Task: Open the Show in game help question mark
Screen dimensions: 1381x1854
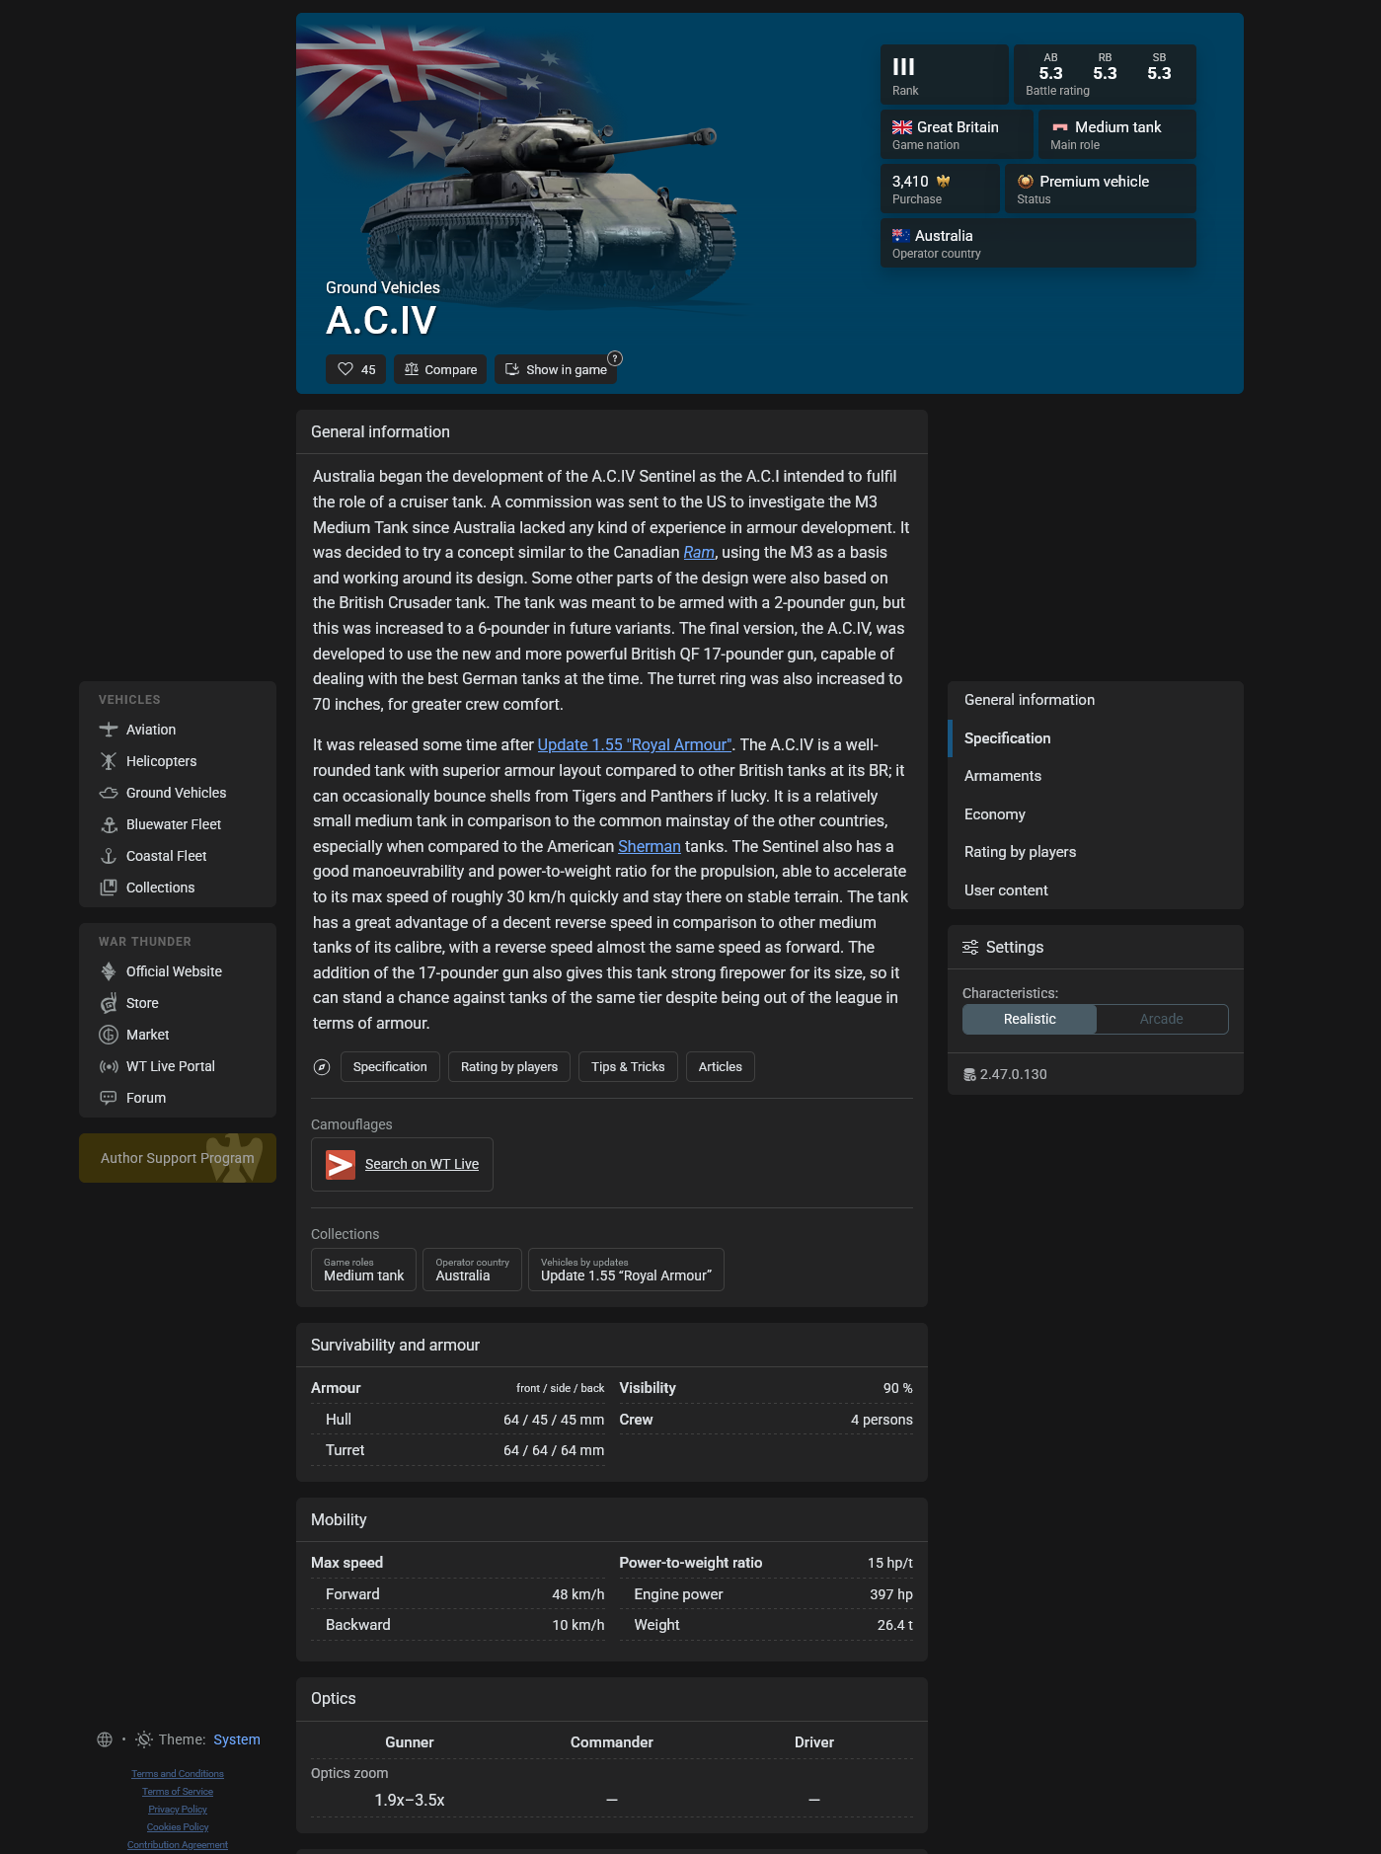Action: [615, 358]
